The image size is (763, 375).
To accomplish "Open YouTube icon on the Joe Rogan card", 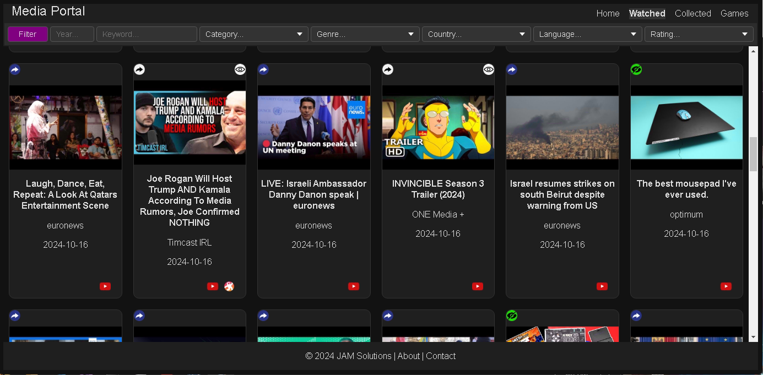I will coord(213,286).
